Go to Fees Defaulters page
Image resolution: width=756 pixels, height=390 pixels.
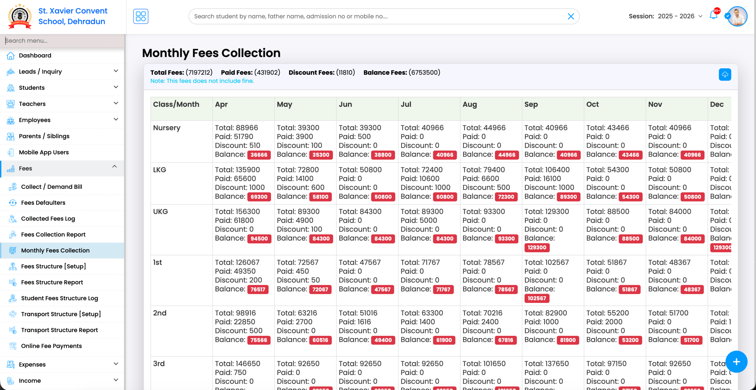[43, 203]
